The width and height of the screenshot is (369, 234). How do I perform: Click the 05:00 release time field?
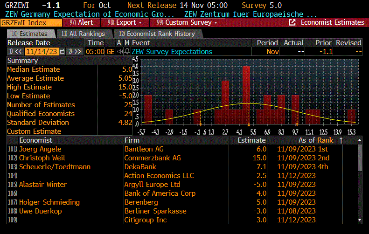tap(95, 51)
